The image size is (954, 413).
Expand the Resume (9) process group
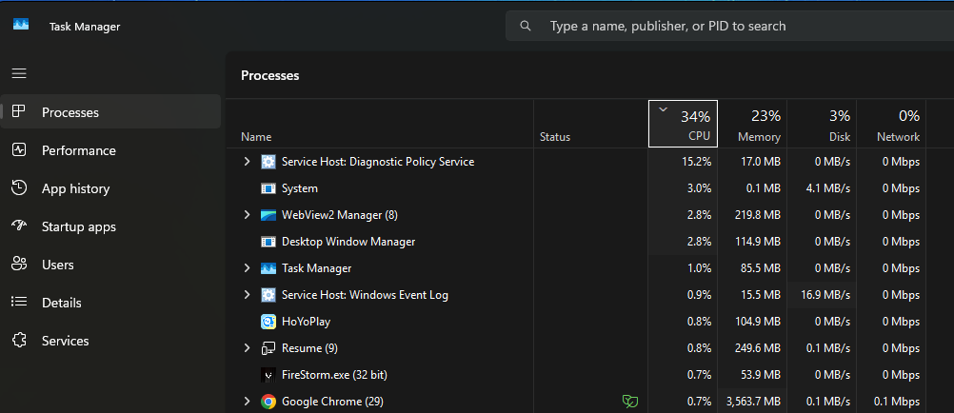pos(247,348)
